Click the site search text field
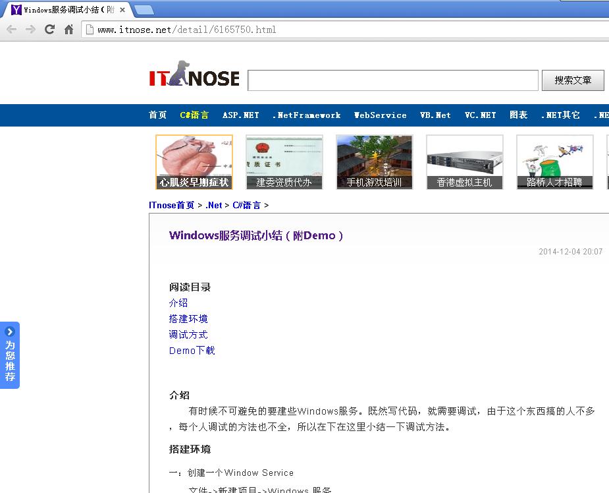 (392, 80)
